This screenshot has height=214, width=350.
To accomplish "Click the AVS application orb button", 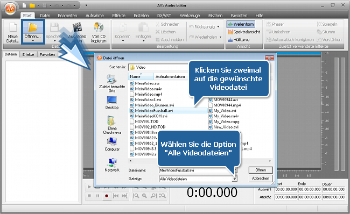I will pos(10,9).
